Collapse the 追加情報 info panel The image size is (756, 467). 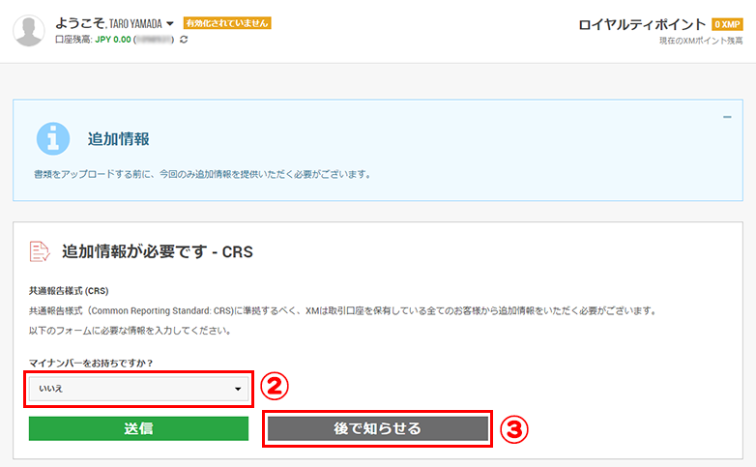tap(727, 117)
